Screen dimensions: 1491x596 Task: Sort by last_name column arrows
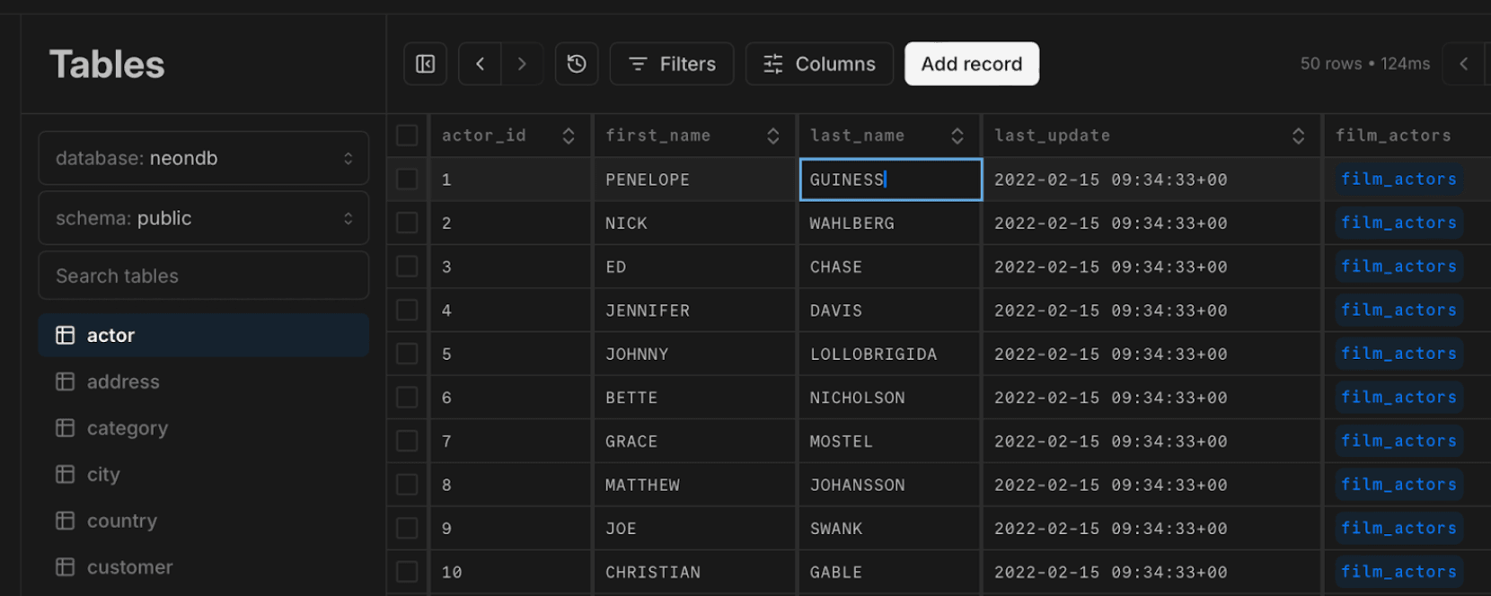pos(957,136)
